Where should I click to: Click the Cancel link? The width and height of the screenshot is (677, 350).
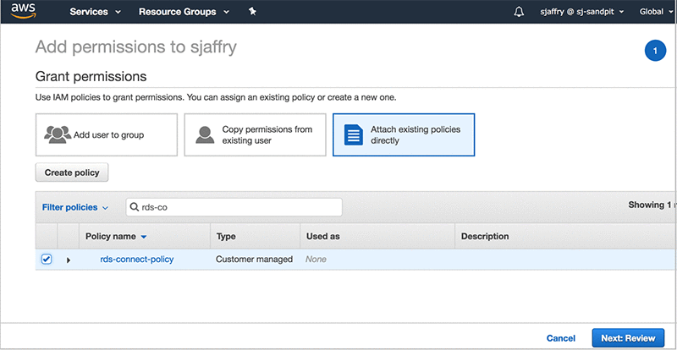561,338
